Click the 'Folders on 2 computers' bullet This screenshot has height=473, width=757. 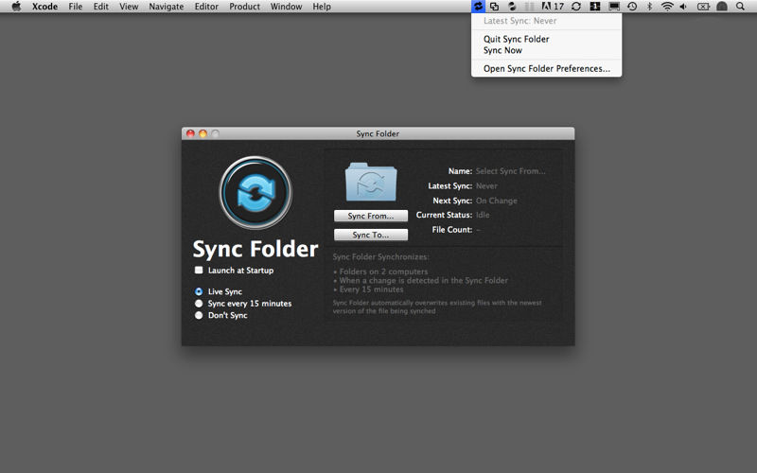[x=383, y=272]
